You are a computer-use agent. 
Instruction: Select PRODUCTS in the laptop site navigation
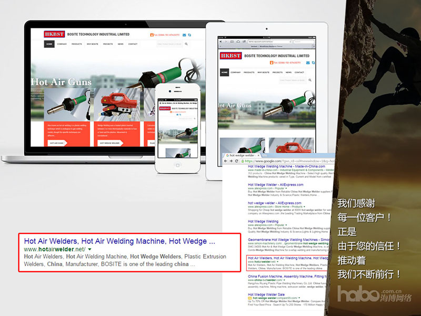pos(77,44)
